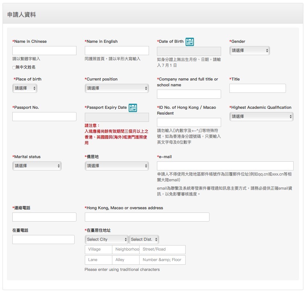Tick the 無中文姓名 checkbox
307x293 pixels.
pyautogui.click(x=14, y=67)
